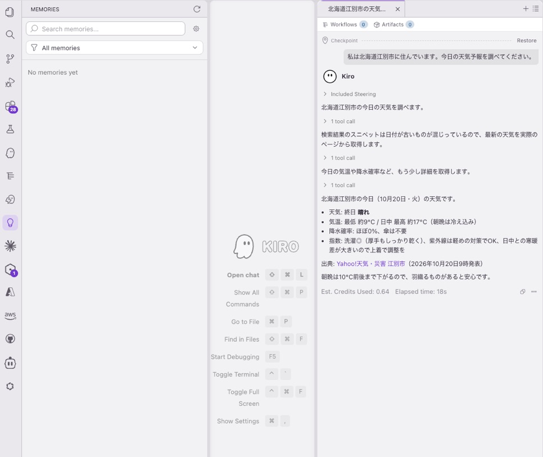Open the AWS icon in sidebar
Image resolution: width=543 pixels, height=457 pixels.
pyautogui.click(x=10, y=315)
